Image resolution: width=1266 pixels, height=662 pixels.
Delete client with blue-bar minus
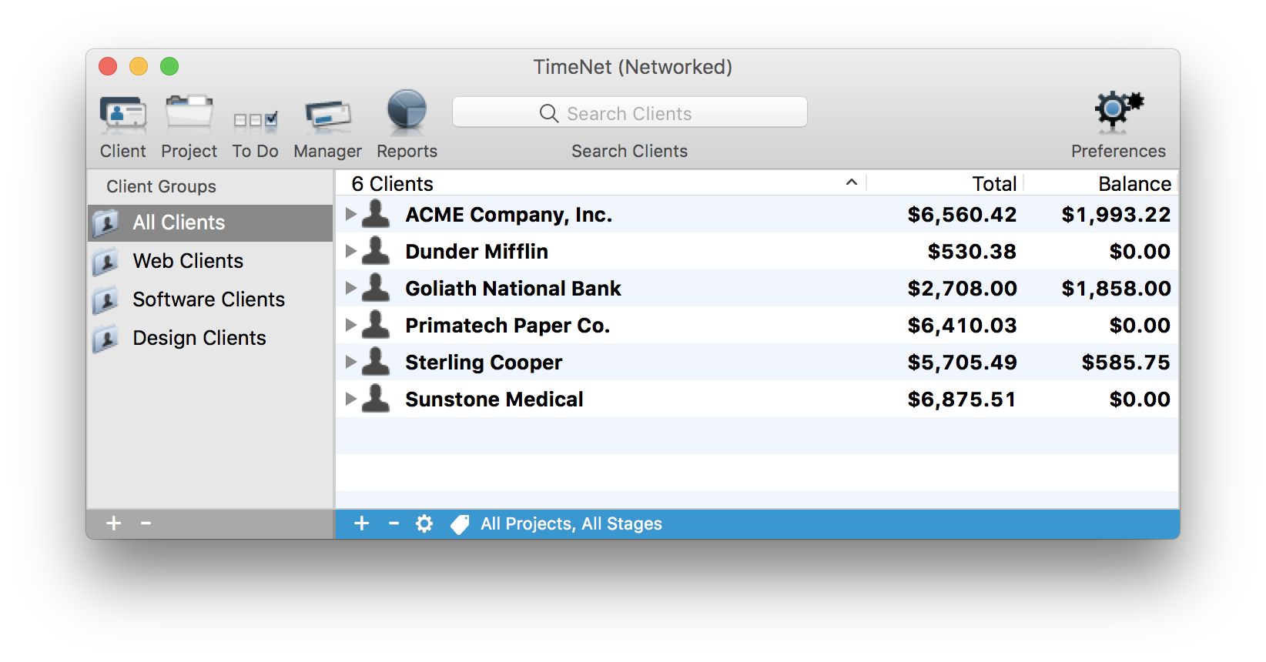coord(394,523)
